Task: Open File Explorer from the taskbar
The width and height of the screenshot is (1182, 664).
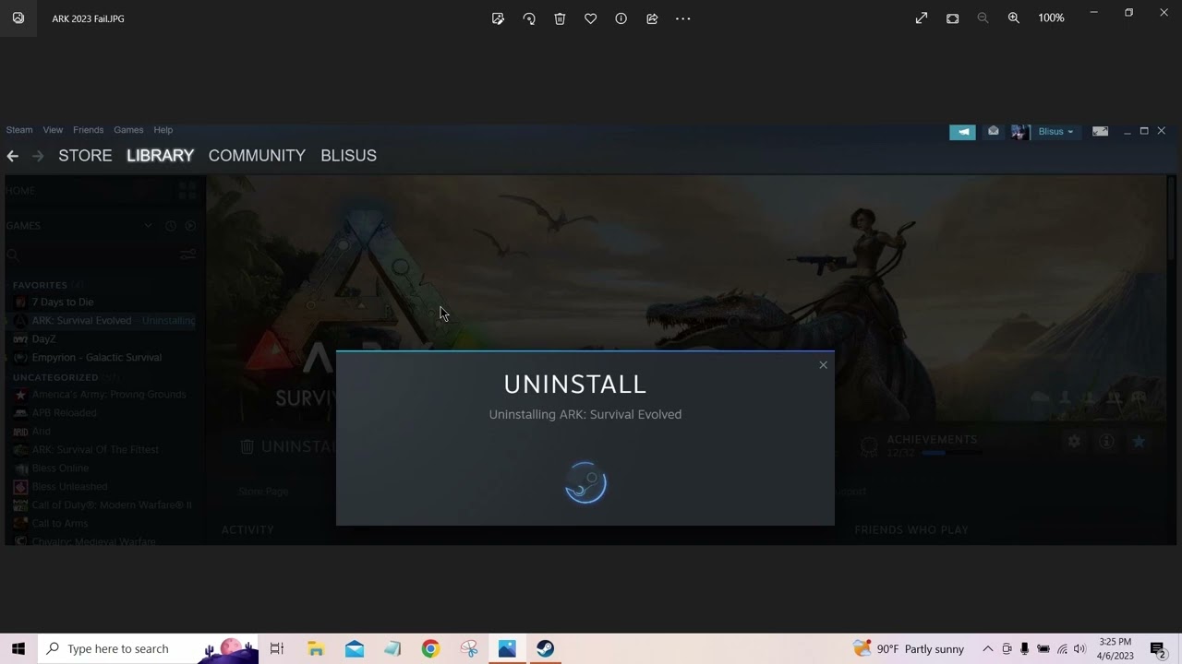Action: click(x=316, y=649)
